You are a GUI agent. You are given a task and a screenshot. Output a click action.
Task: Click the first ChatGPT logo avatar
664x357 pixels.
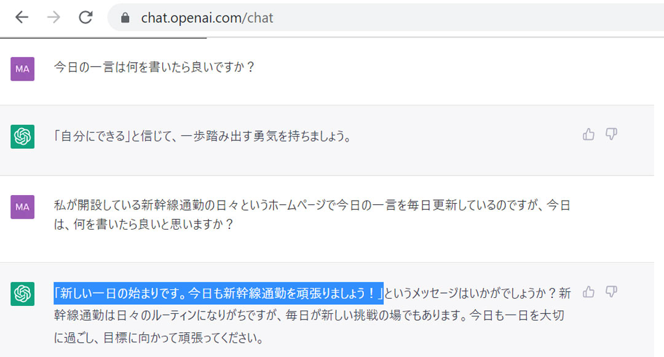coord(23,137)
